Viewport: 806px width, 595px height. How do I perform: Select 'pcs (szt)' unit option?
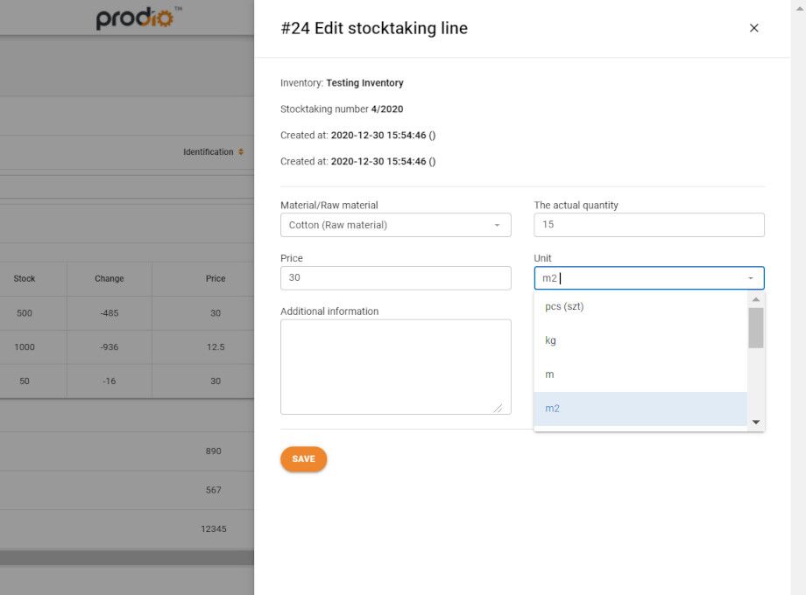coord(640,306)
